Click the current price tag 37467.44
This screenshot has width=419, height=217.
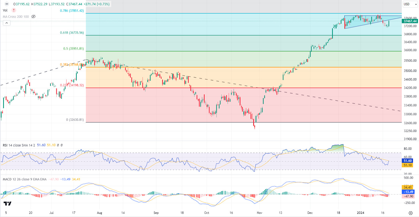point(410,21)
